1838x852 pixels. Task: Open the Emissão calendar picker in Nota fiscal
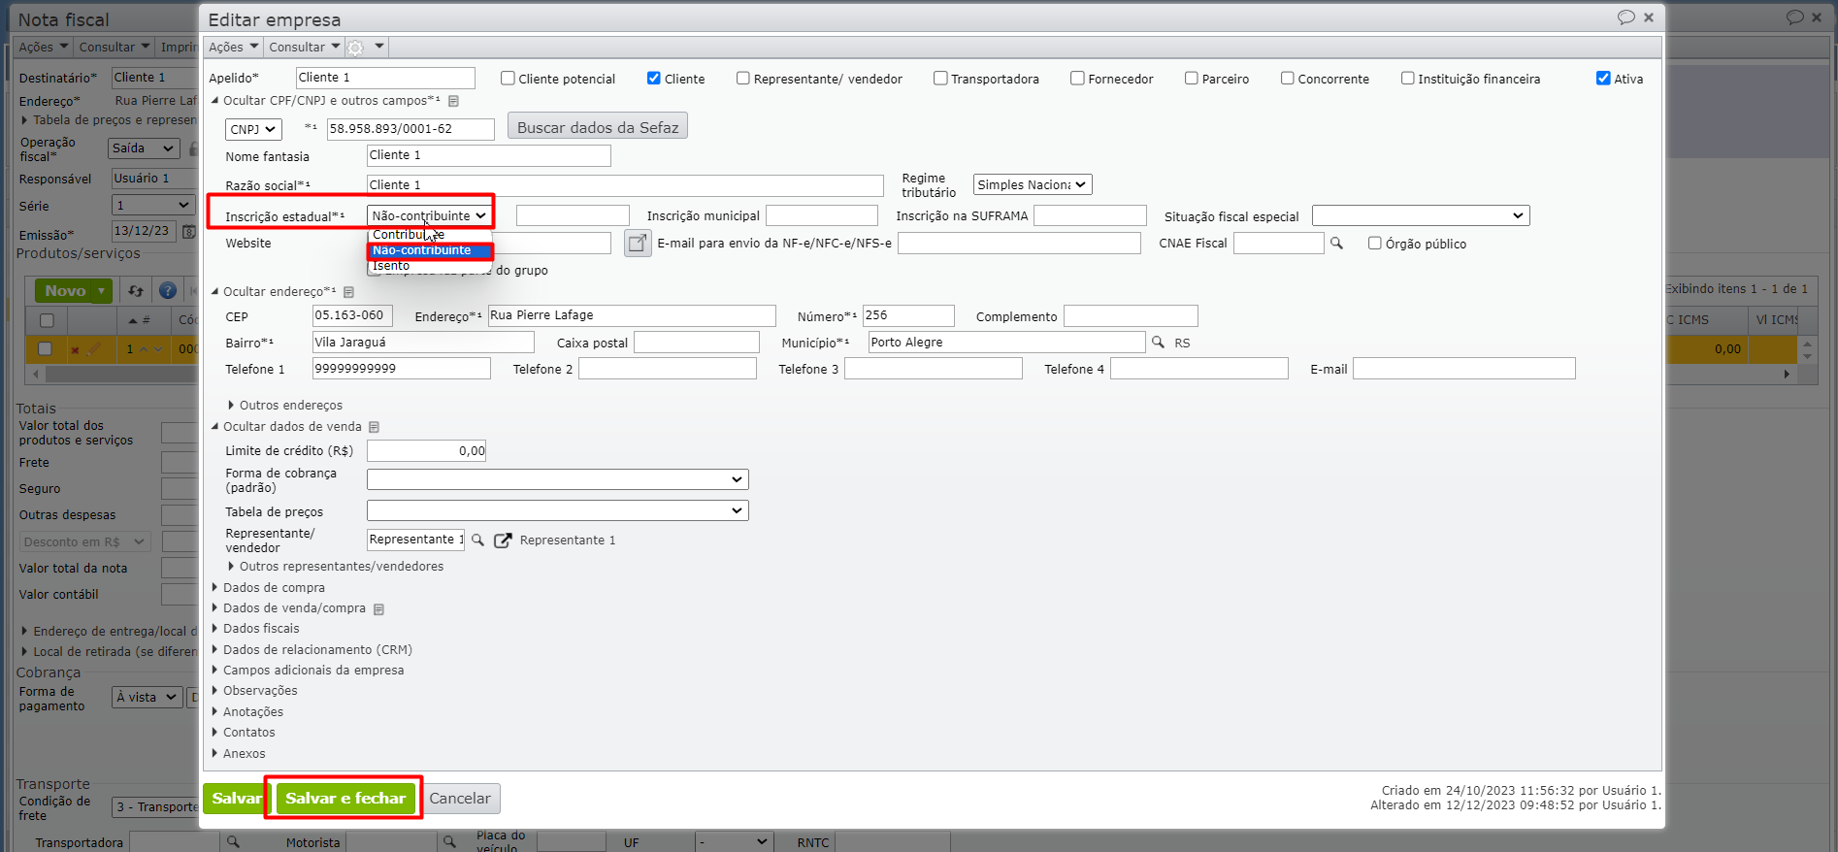189,232
